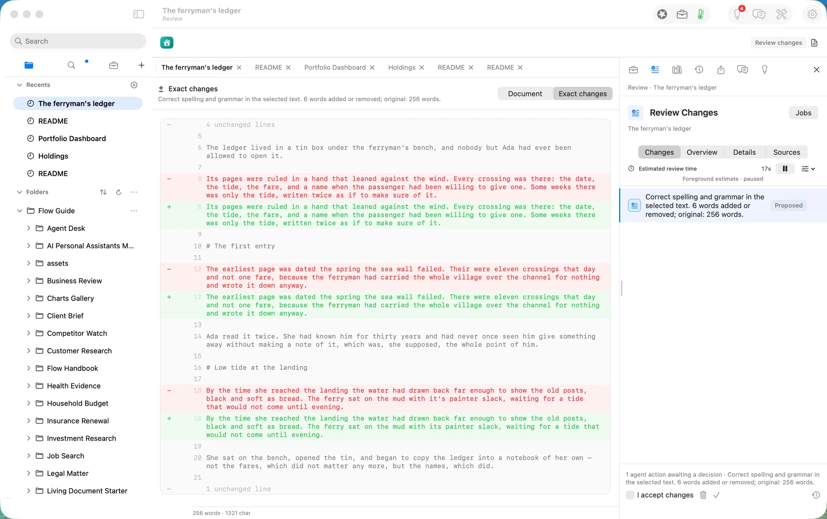This screenshot has height=519, width=827.
Task: Open review filter options dropdown
Action: (808, 169)
